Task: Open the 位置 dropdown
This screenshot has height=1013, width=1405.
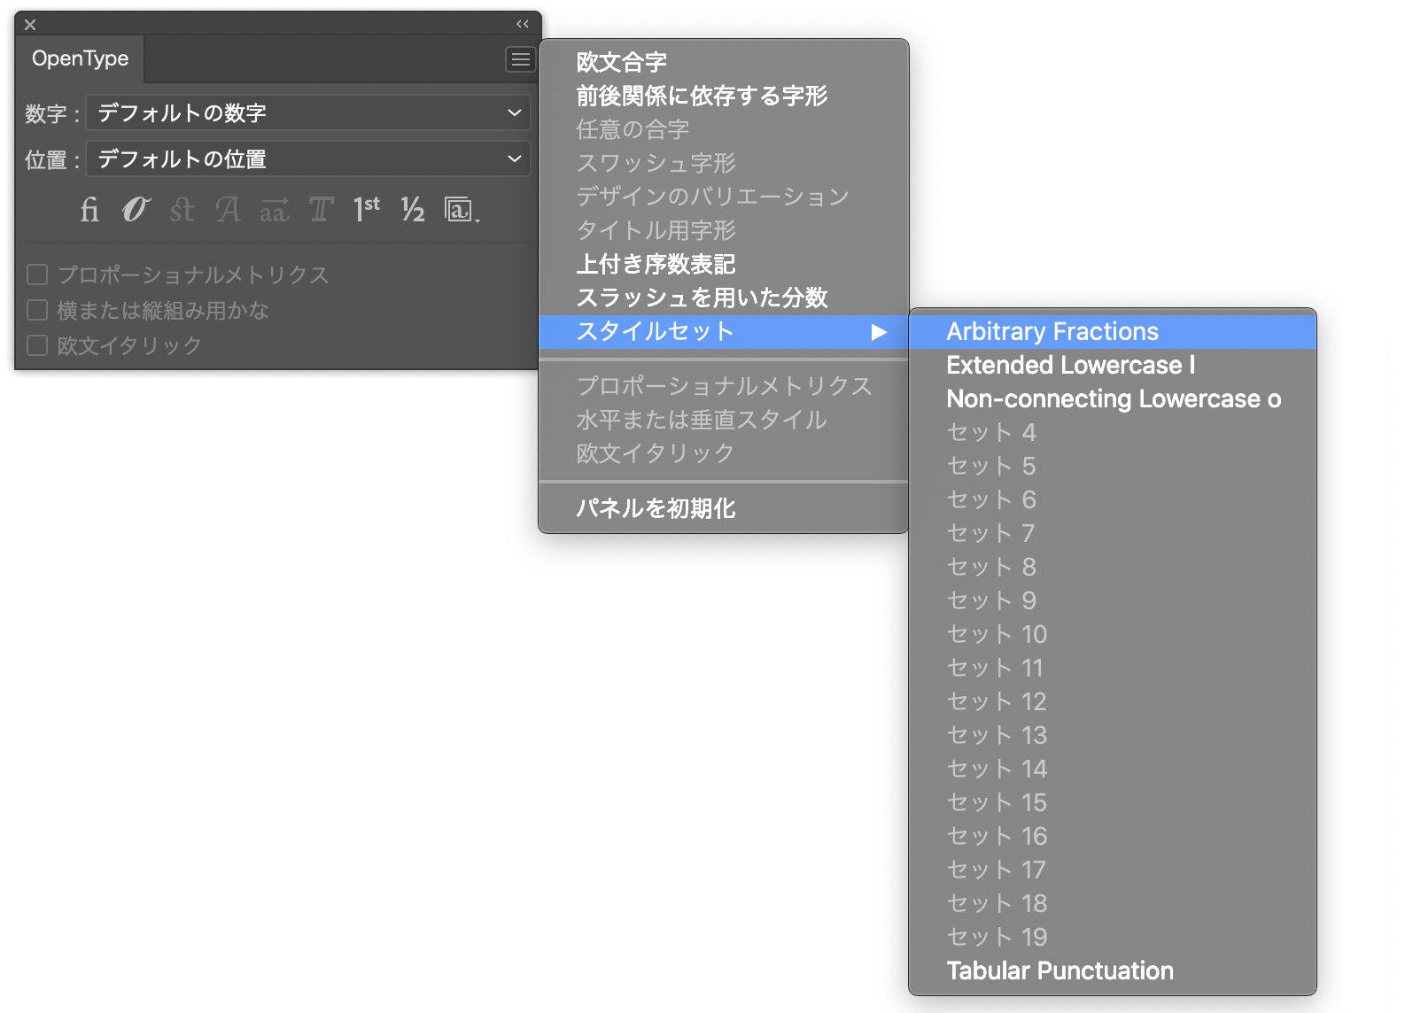Action: [x=308, y=159]
